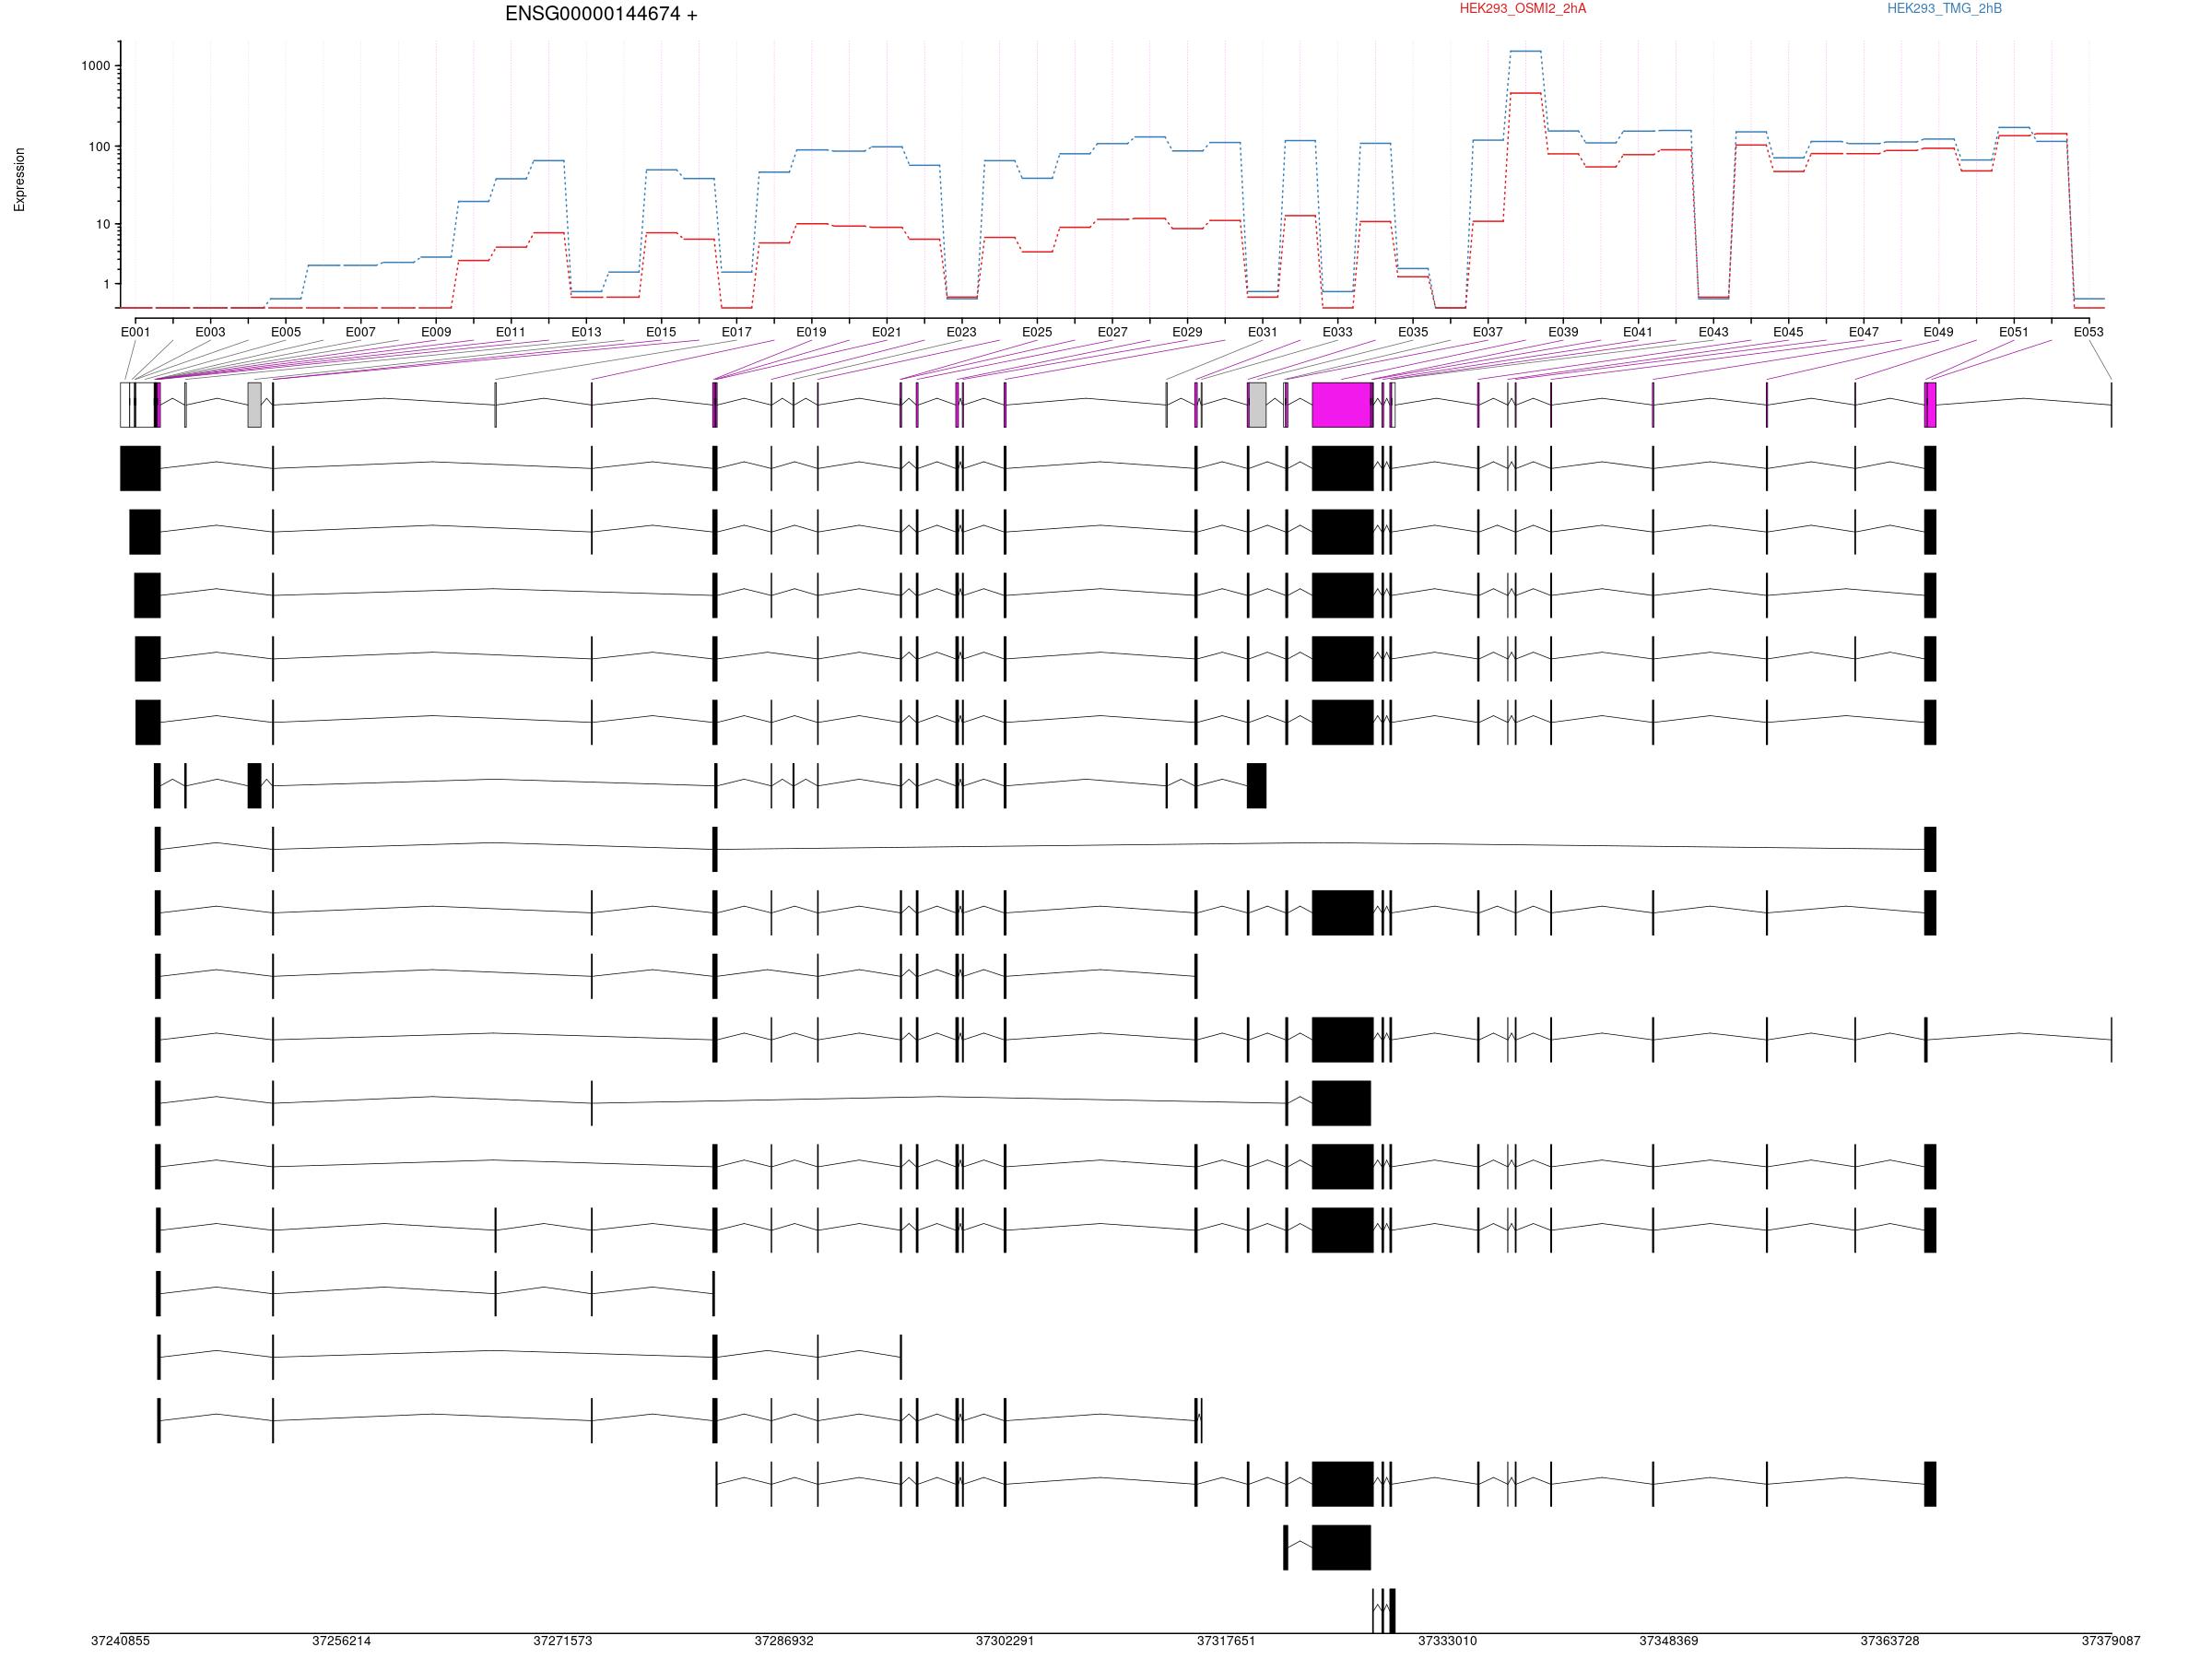Click the blue expression peak above 1000
This screenshot has height=1659, width=2212.
pos(1525,51)
